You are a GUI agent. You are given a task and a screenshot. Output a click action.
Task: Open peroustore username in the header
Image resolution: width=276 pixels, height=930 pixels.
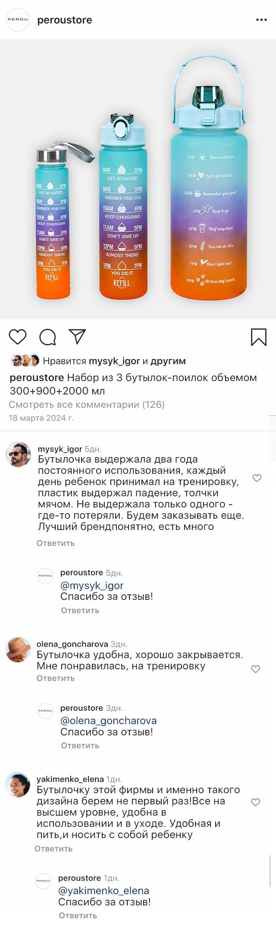(65, 20)
